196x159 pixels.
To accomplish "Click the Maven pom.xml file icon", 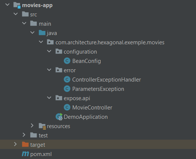I will pos(25,154).
